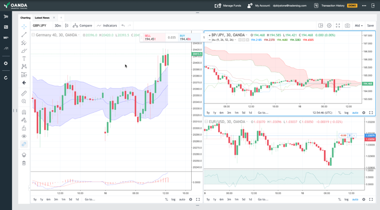Click the BUY 194.486 button

(x=189, y=37)
